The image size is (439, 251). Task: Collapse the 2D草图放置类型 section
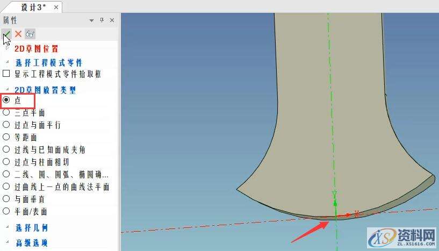tap(8, 89)
